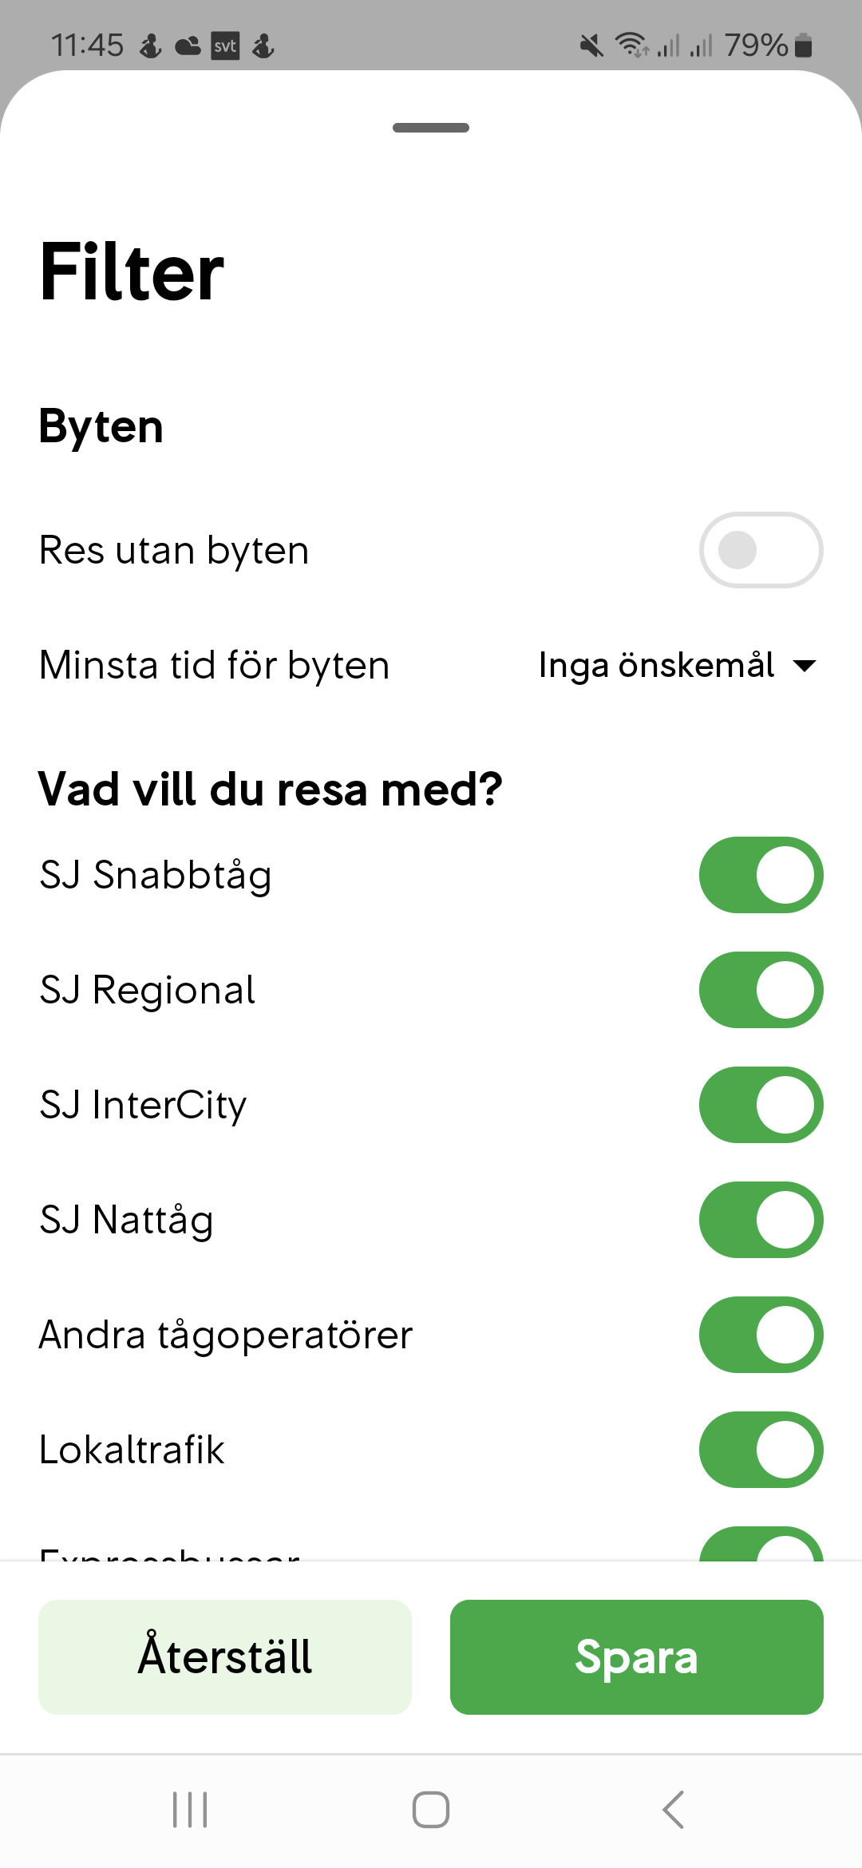
Task: Disable the SJ Regional switch
Action: click(x=761, y=990)
